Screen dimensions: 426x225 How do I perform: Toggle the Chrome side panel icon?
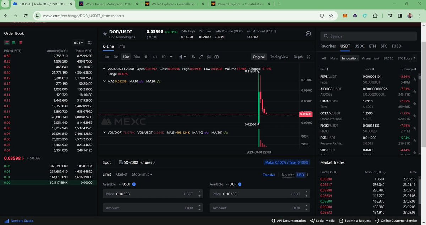[x=400, y=16]
